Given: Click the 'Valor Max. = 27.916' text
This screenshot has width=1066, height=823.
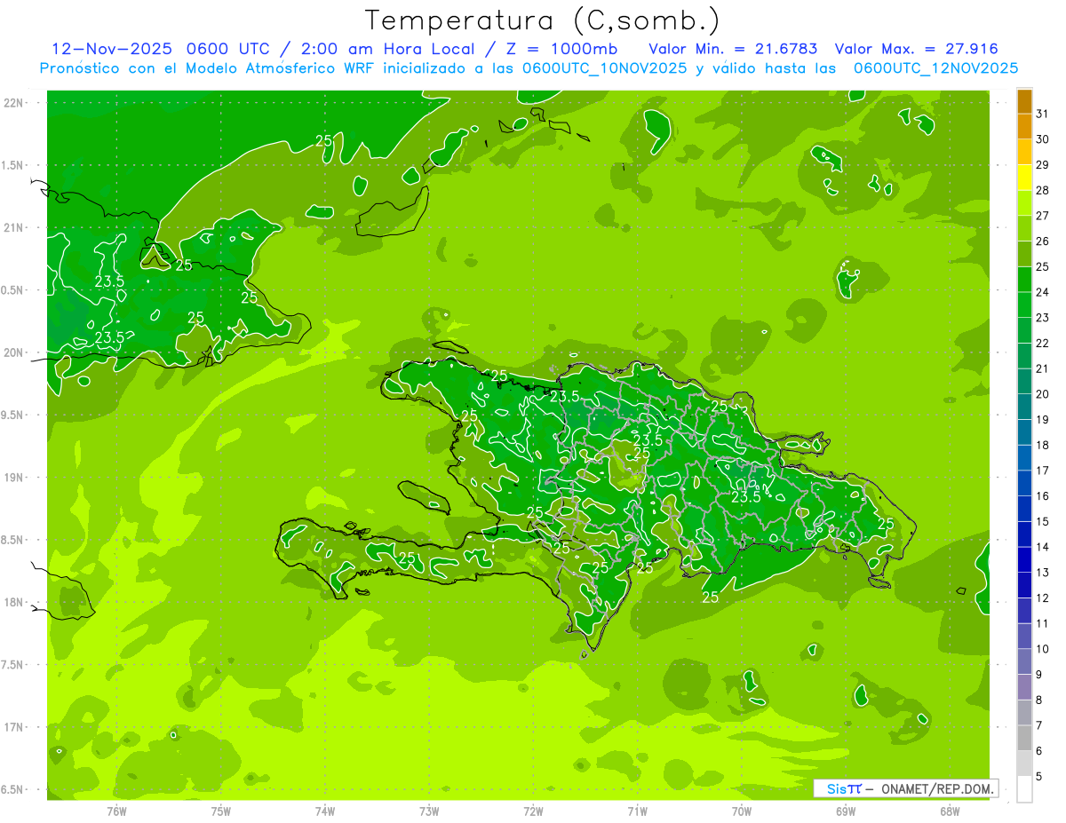Looking at the screenshot, I should [916, 49].
